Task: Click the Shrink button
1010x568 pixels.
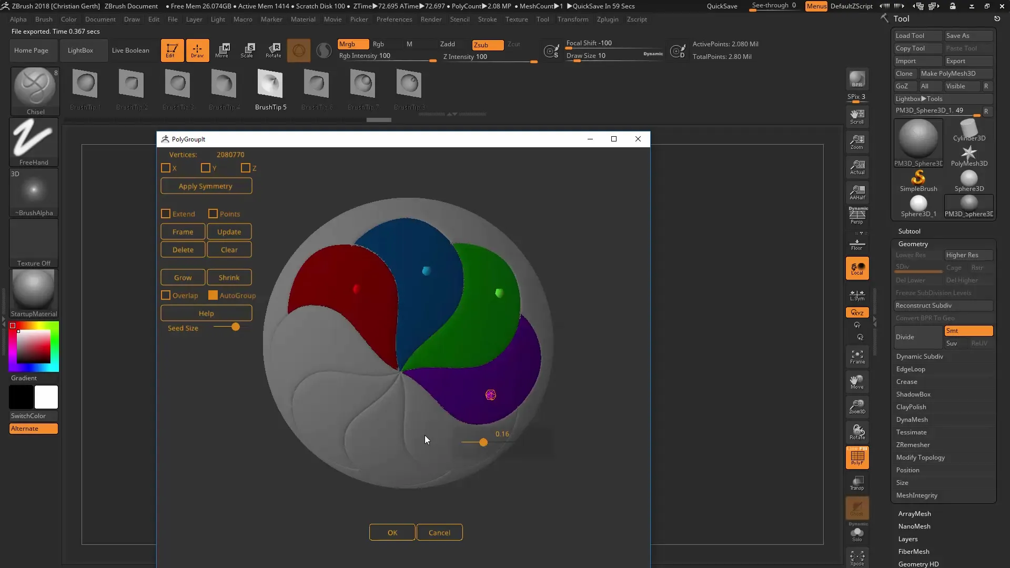Action: (x=229, y=278)
